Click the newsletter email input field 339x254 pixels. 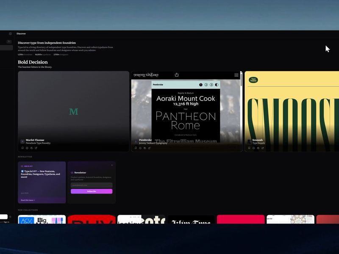click(92, 185)
